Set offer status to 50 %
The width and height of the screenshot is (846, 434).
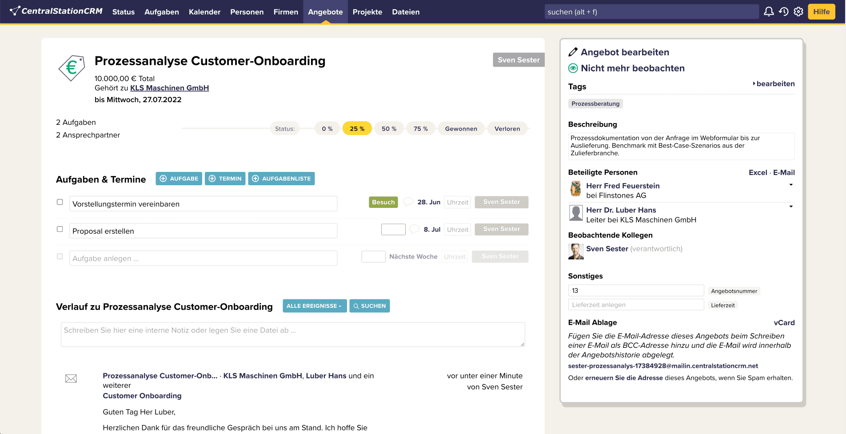click(389, 129)
